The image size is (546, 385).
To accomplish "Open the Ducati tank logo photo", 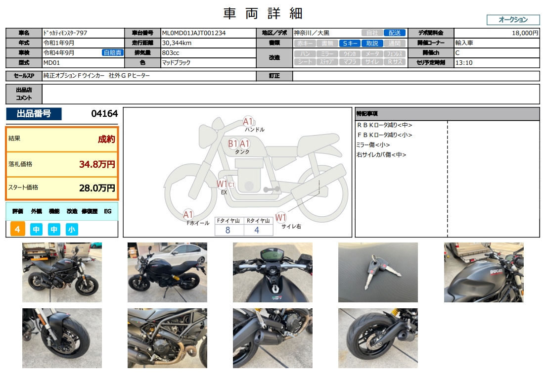I will [484, 273].
